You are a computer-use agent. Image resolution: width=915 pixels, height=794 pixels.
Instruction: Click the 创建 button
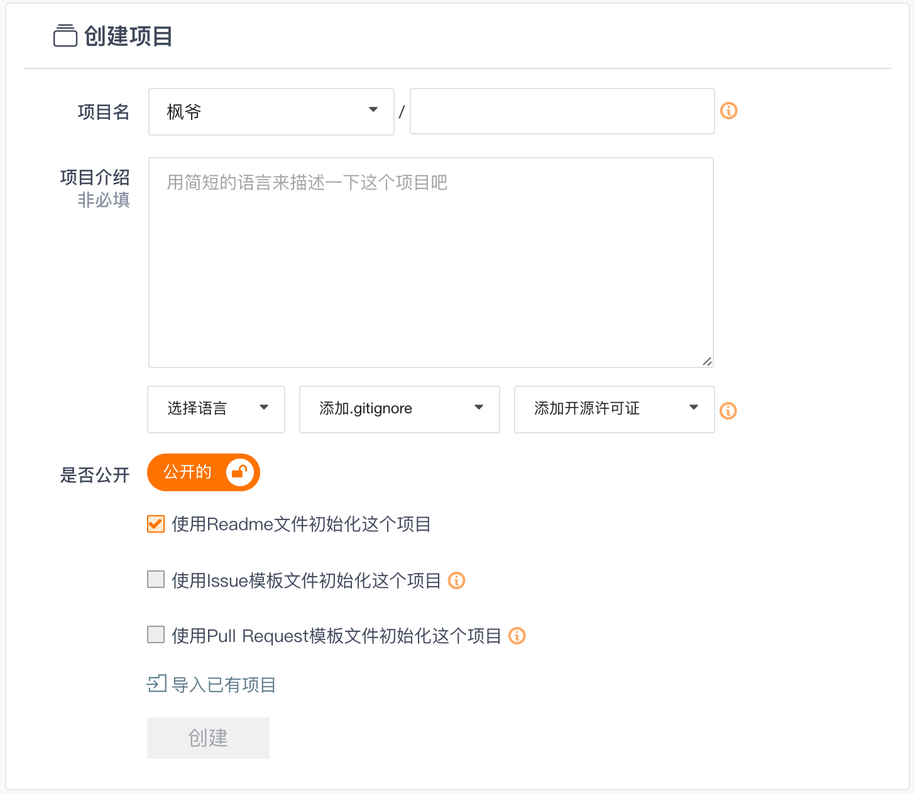coord(208,738)
